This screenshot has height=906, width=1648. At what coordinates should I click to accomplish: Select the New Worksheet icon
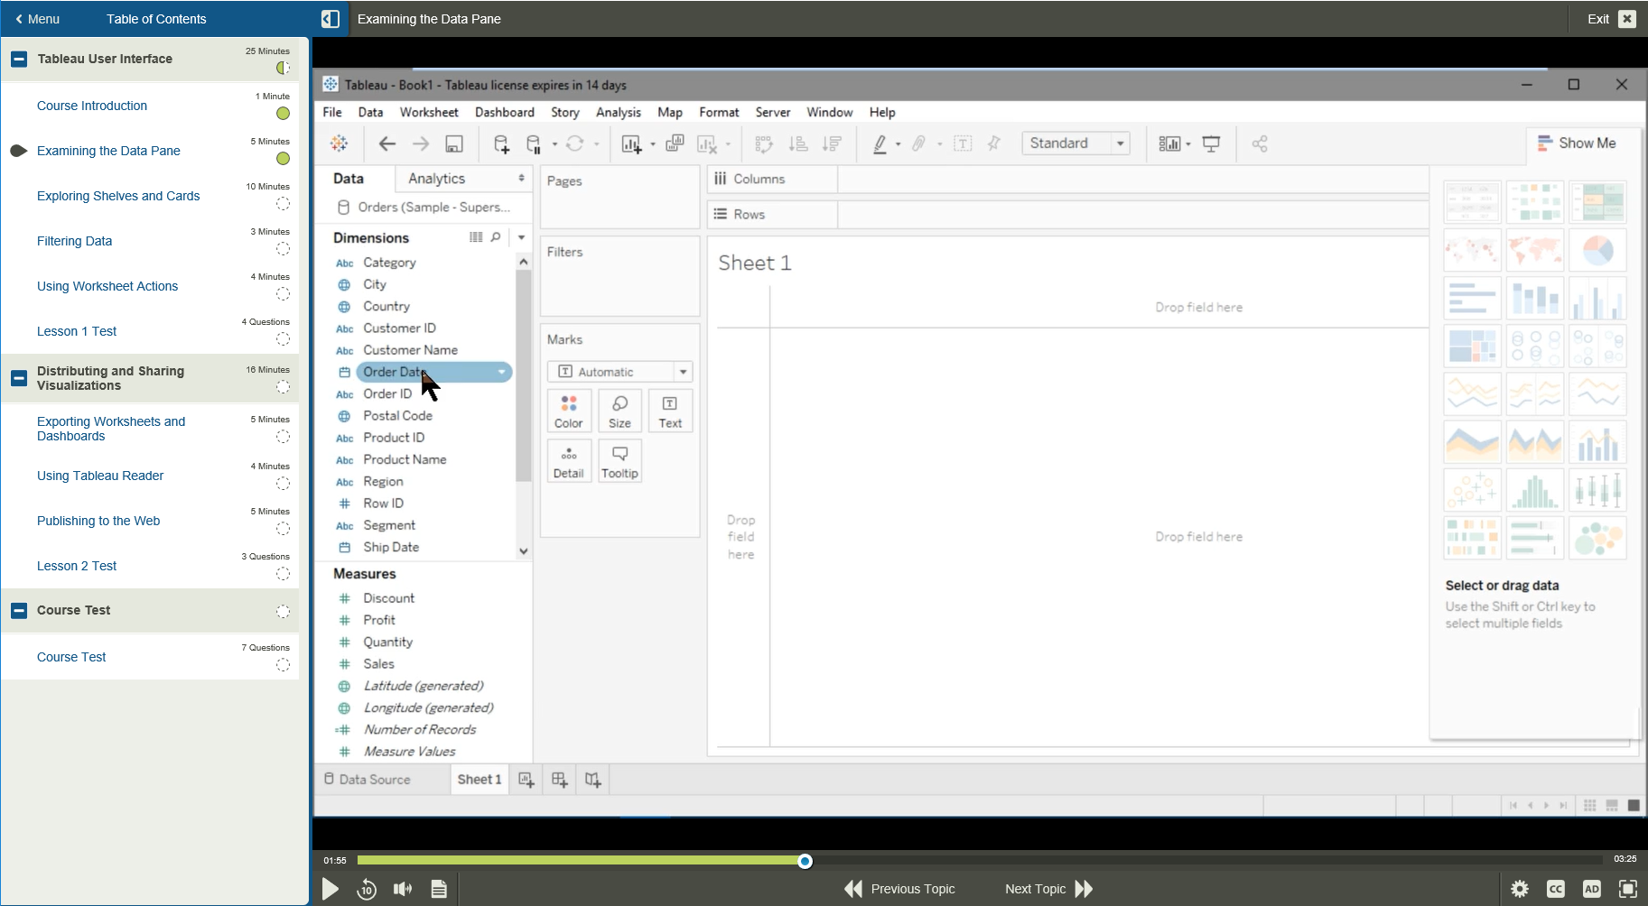pos(632,143)
